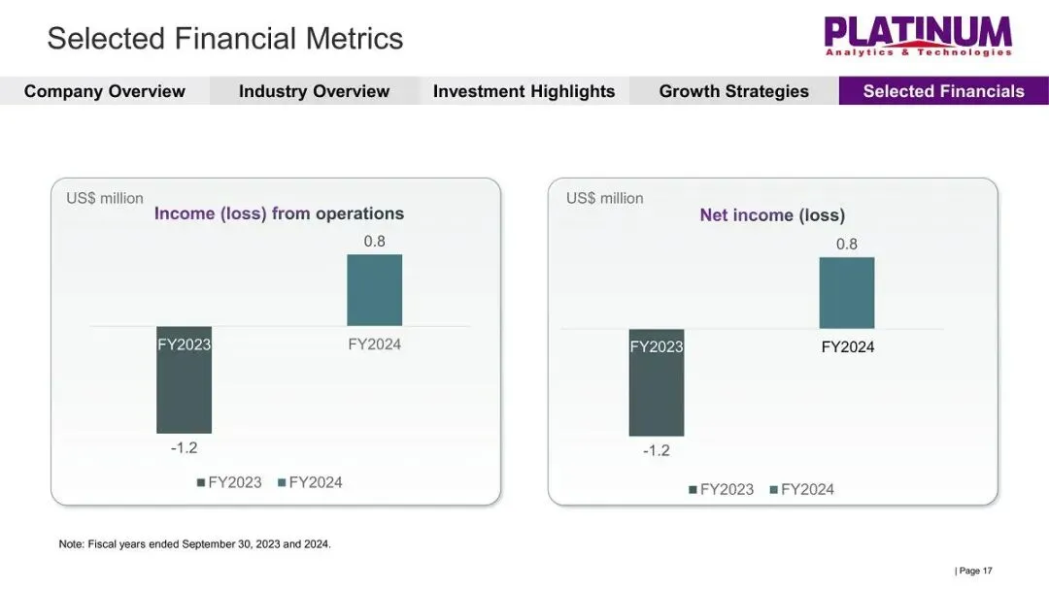Select the FY2024 bar in operations chart
Screen dimensions: 1049x590
(x=375, y=290)
